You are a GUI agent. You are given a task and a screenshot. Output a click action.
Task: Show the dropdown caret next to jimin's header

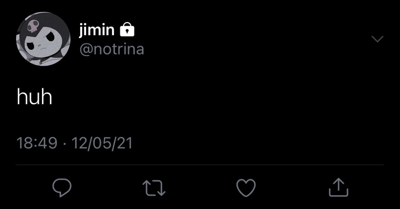377,39
